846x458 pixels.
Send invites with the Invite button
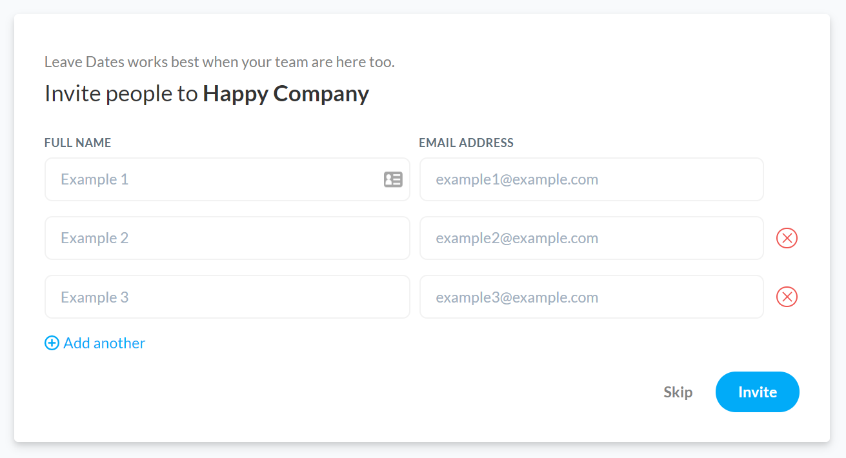758,392
